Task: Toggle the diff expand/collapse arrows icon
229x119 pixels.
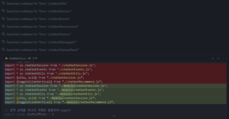Action: point(223,58)
